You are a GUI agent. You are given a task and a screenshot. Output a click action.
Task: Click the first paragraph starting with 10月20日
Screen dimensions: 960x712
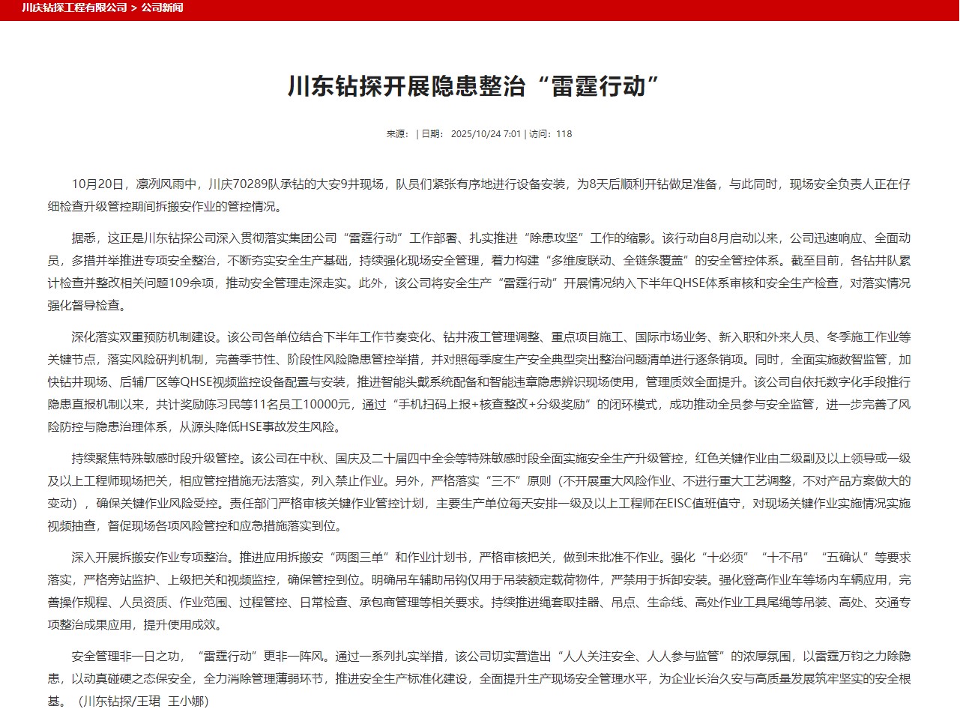click(x=480, y=196)
